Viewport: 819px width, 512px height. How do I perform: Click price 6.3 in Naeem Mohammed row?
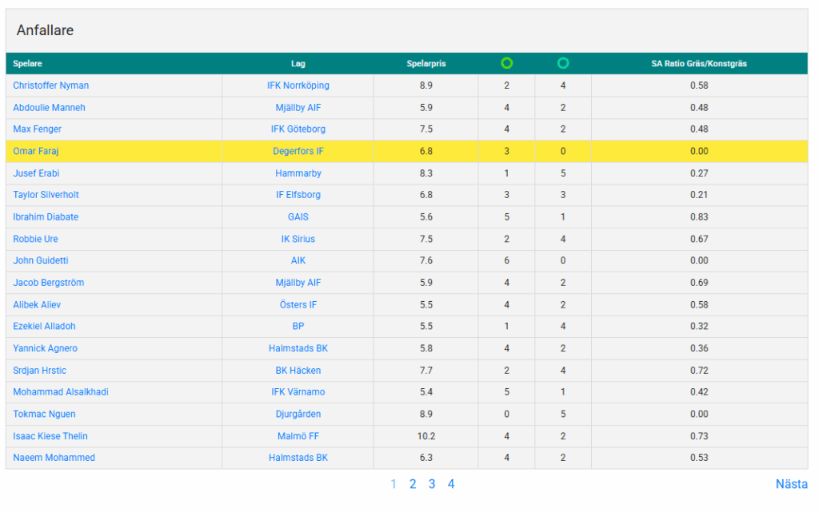point(426,457)
